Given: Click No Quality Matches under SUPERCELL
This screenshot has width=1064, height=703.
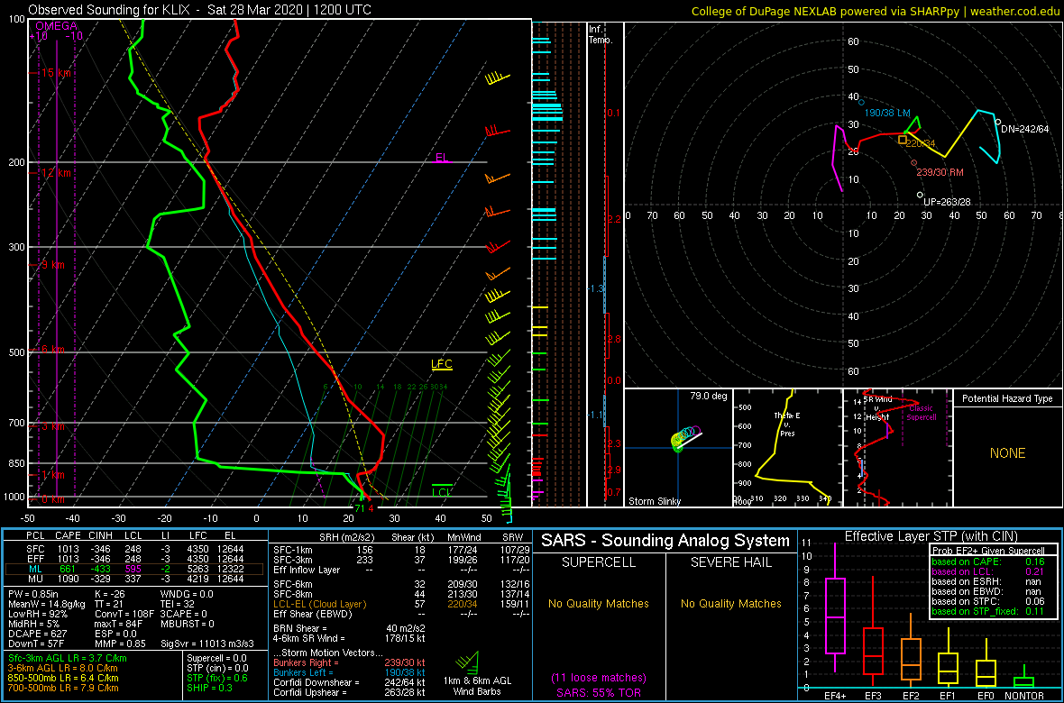Looking at the screenshot, I should [x=599, y=603].
